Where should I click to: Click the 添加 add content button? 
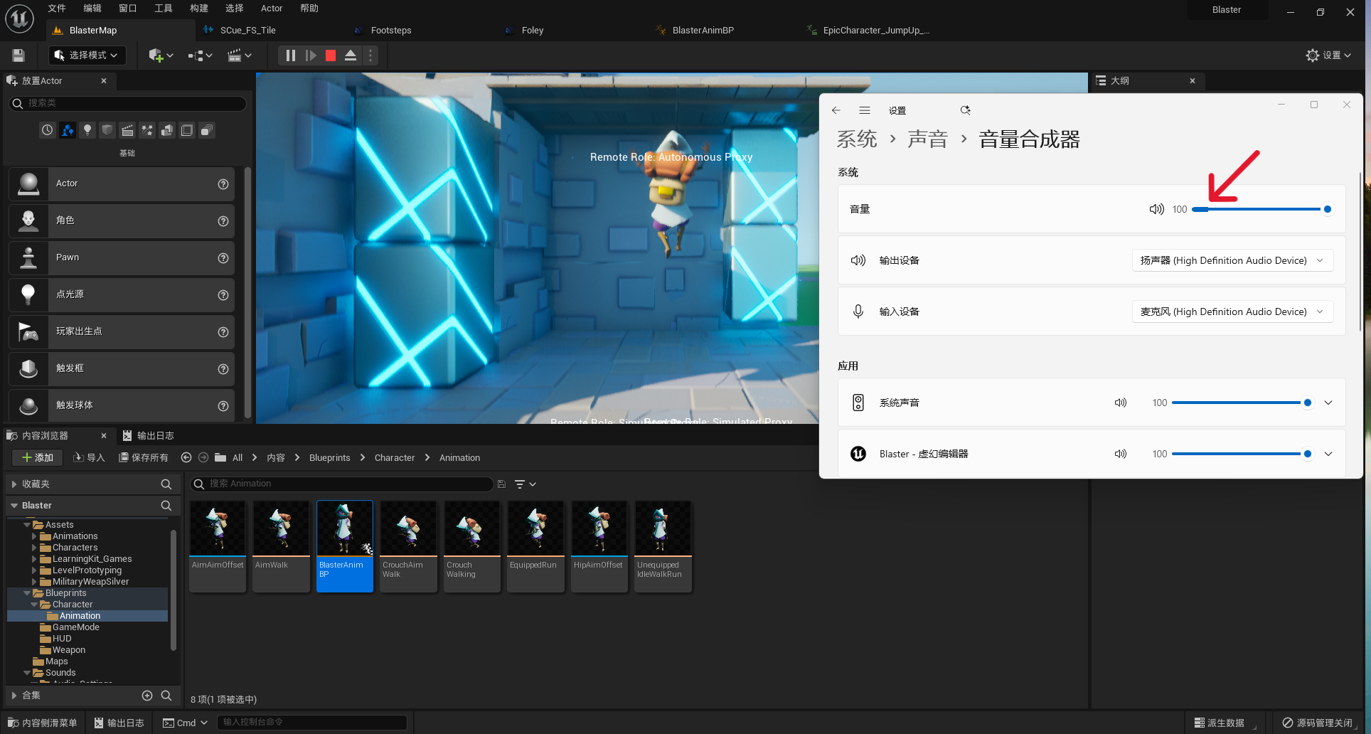pyautogui.click(x=38, y=458)
